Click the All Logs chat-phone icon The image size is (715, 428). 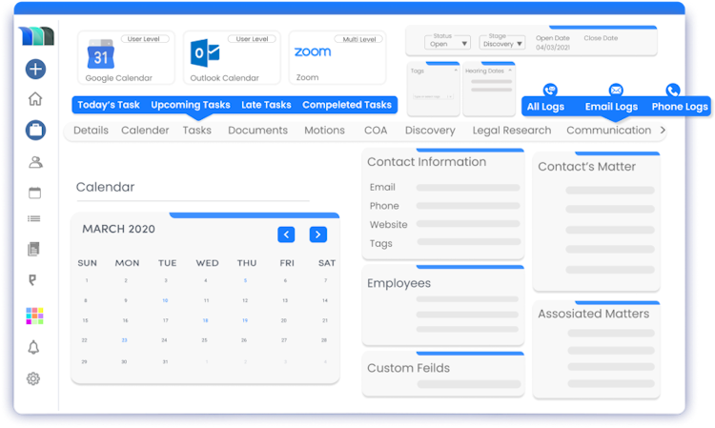pyautogui.click(x=550, y=90)
